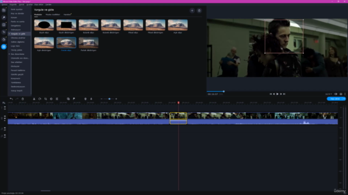Screen dimensions: 348x195
Task: Open the 16:9 aspect ratio dropdown
Action: [328, 94]
